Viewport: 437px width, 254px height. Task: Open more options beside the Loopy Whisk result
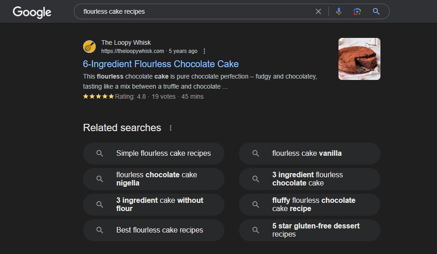coord(204,51)
